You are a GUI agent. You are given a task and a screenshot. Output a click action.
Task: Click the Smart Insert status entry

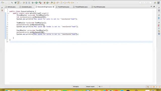point(90,86)
